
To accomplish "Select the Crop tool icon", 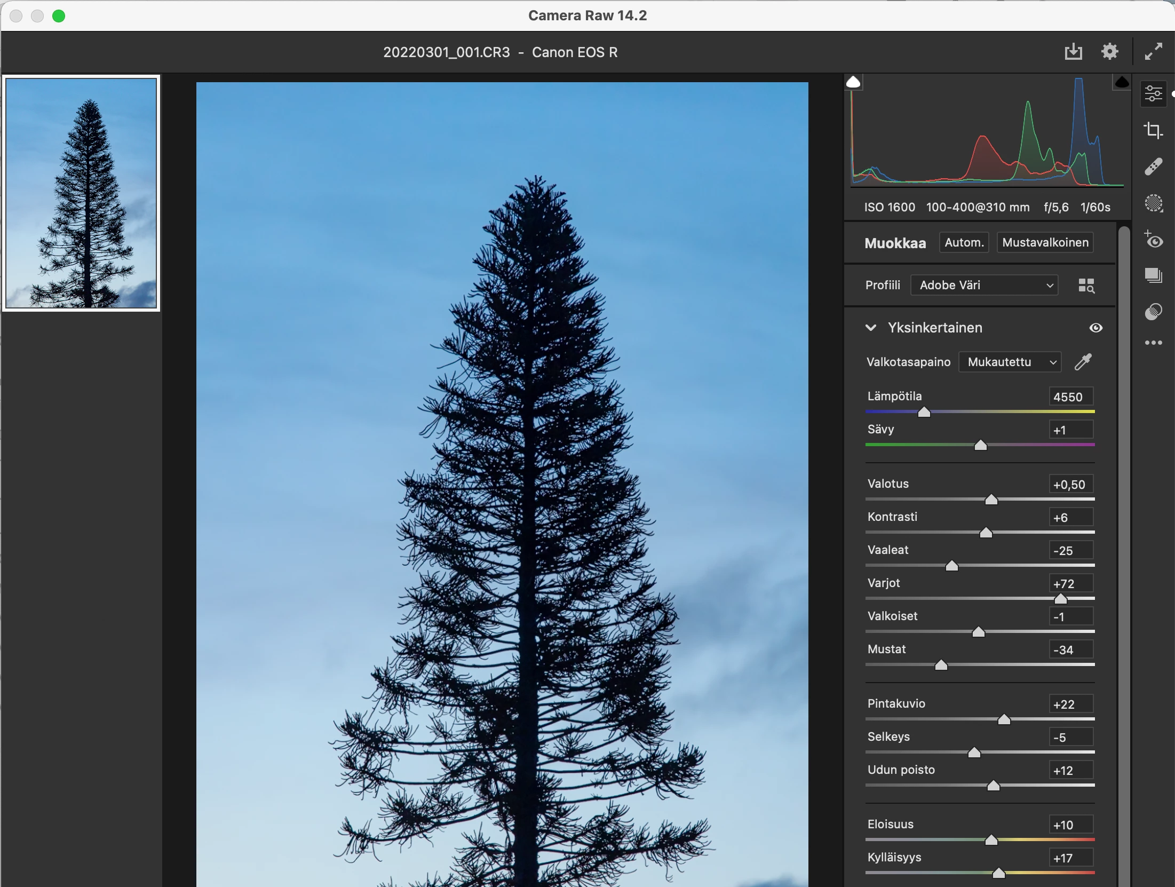I will 1153,130.
